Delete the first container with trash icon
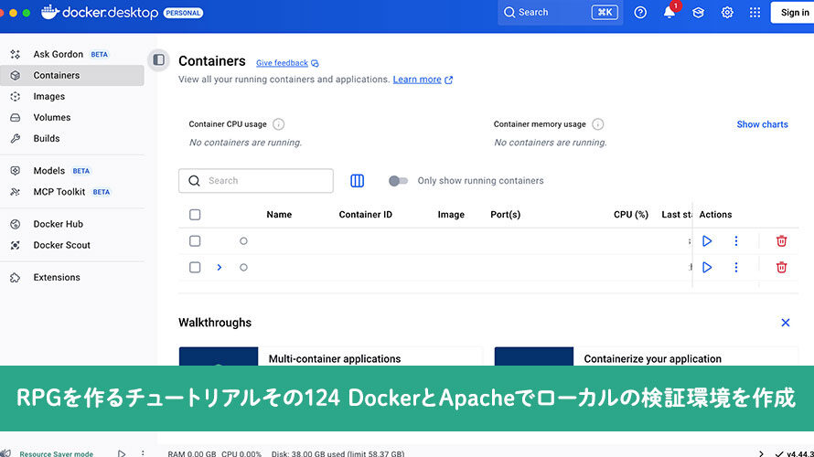 click(x=781, y=241)
